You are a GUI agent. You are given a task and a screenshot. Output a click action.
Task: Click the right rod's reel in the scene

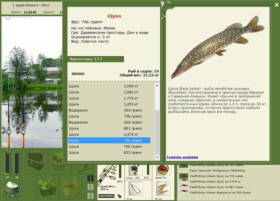point(21,131)
